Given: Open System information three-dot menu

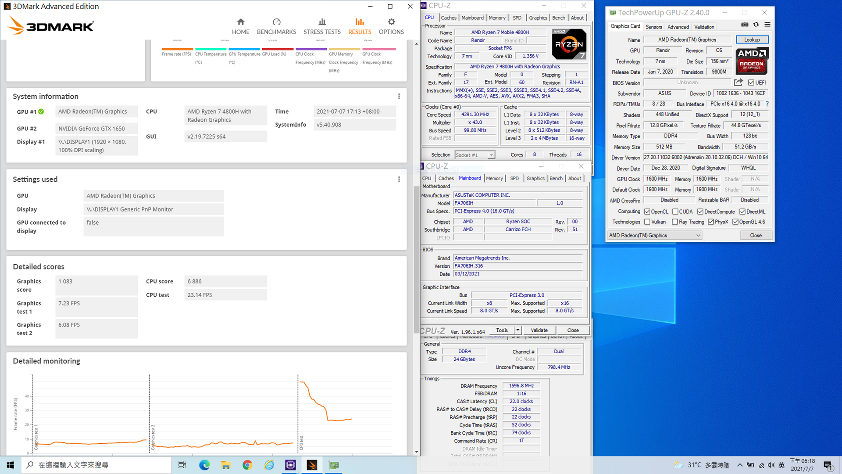Looking at the screenshot, I should pos(399,96).
